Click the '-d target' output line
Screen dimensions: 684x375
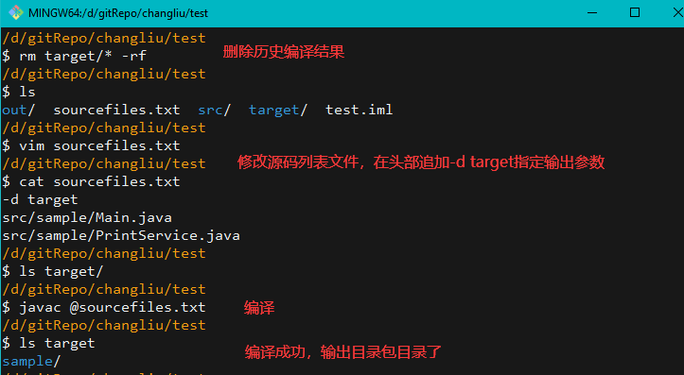40,199
